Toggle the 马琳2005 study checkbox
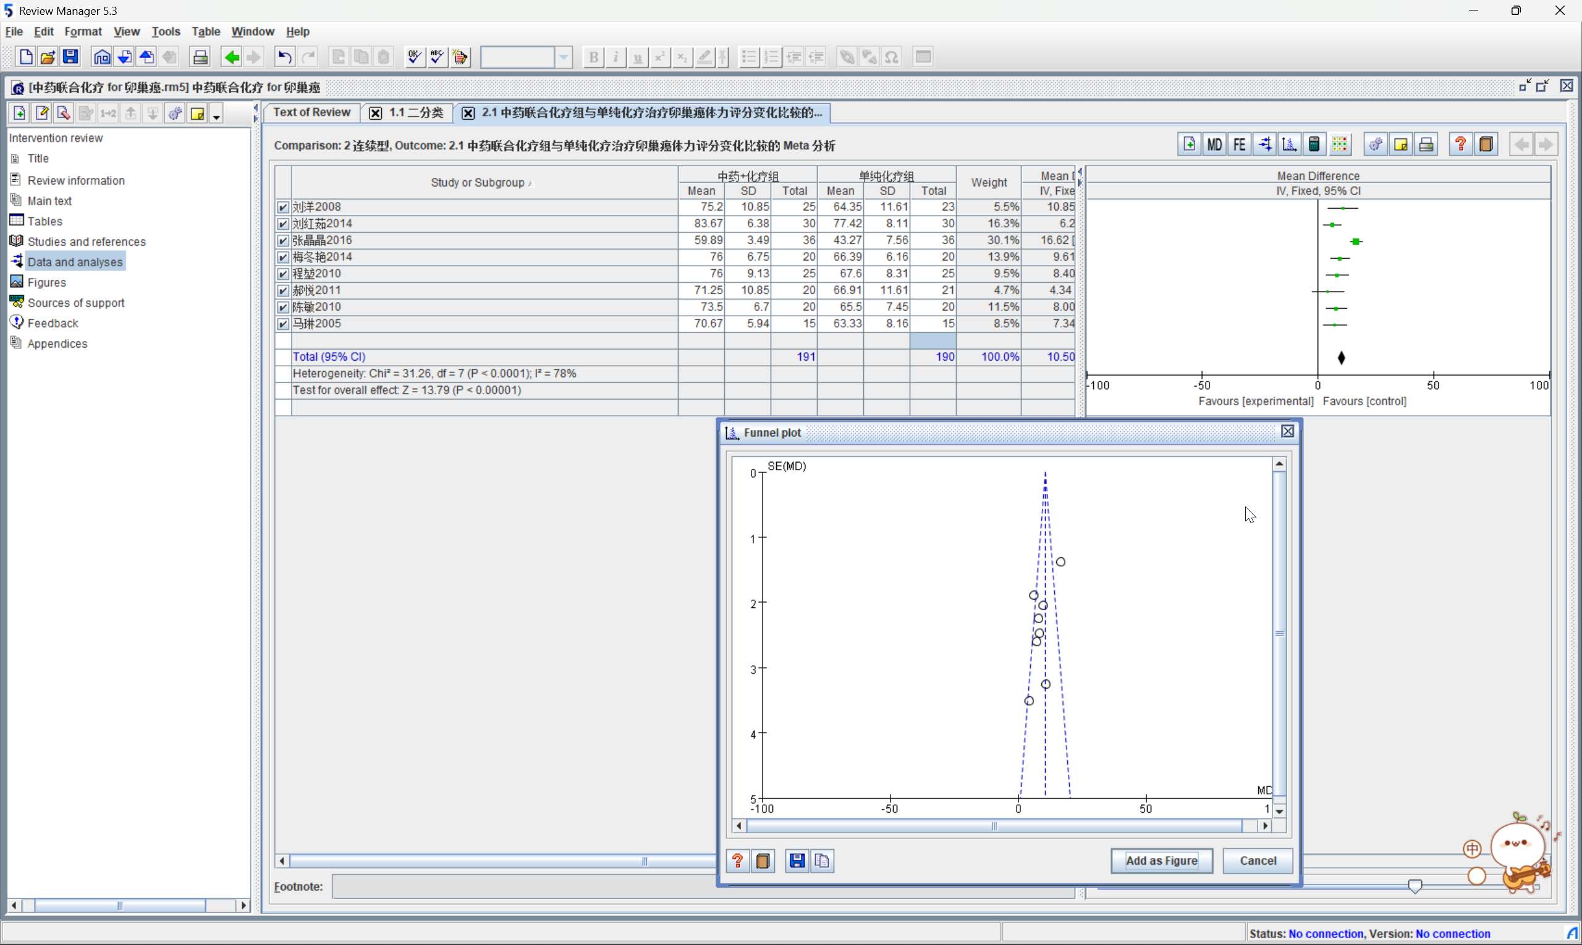The height and width of the screenshot is (945, 1582). (284, 324)
